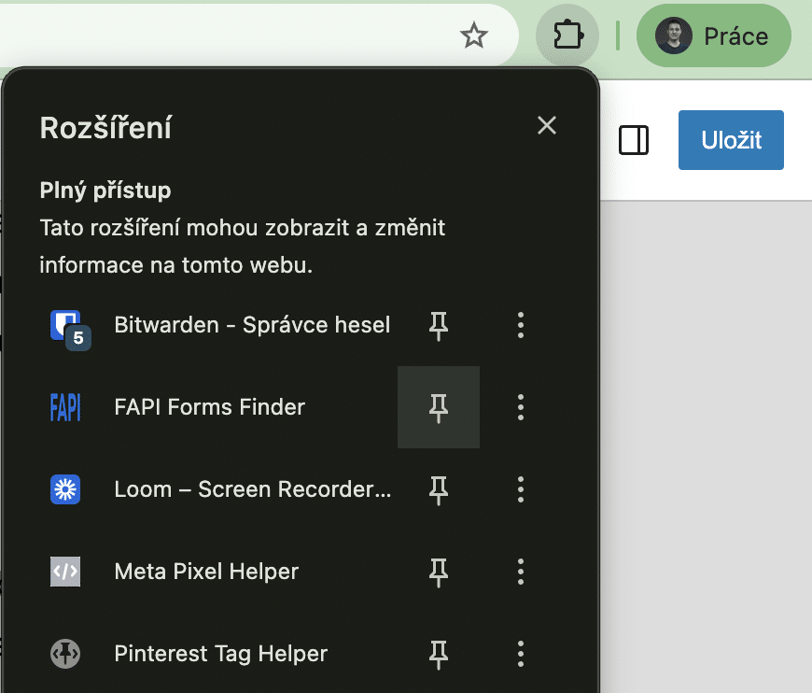The image size is (812, 693).
Task: Open more options for Loom extension
Action: tap(521, 489)
